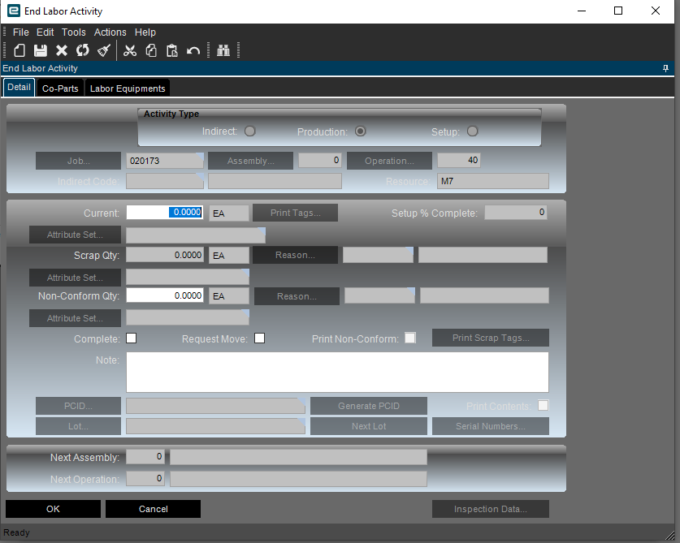The height and width of the screenshot is (543, 680).
Task: Click the Setup % Complete field
Action: coord(516,213)
